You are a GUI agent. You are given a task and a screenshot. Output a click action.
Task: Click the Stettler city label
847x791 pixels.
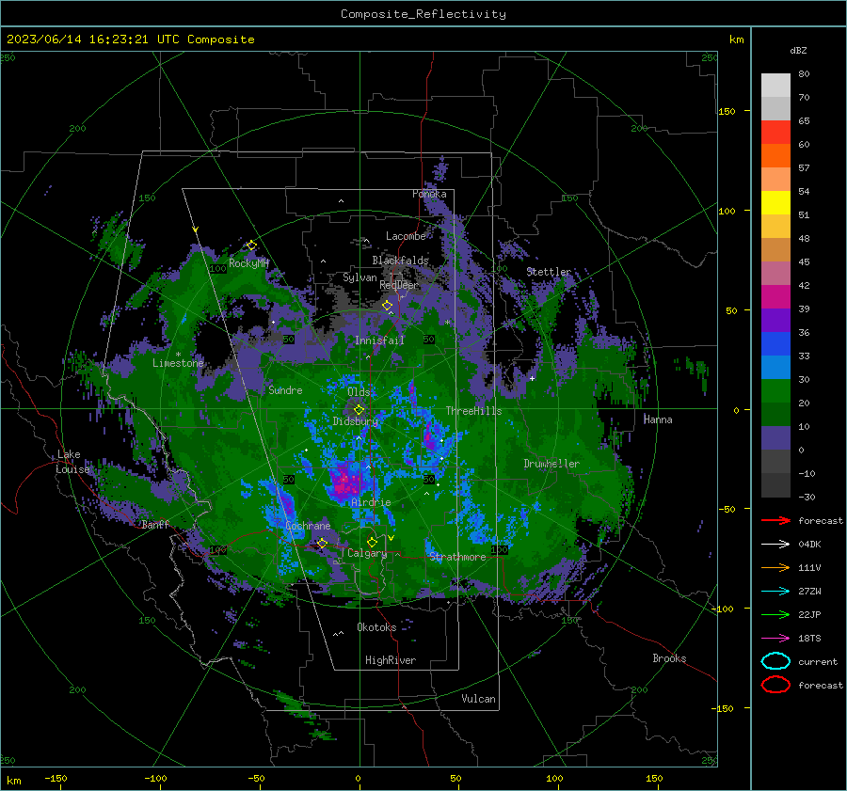(549, 272)
